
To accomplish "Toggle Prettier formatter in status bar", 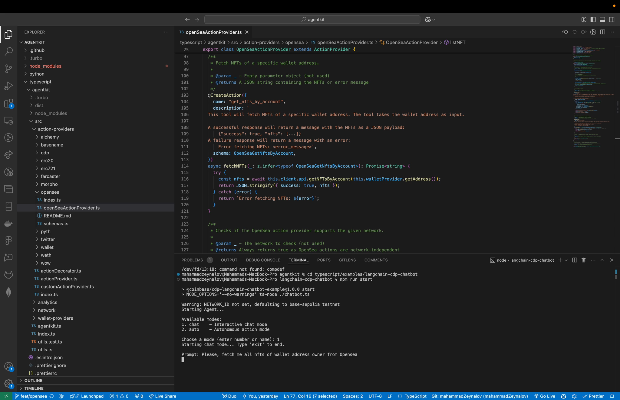I will (593, 396).
